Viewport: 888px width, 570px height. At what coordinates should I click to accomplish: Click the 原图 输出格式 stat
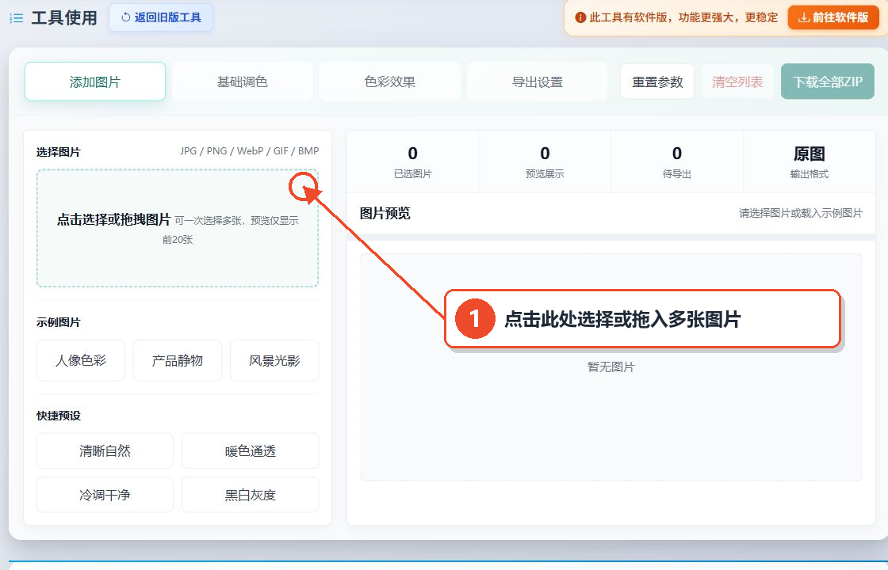tap(810, 161)
